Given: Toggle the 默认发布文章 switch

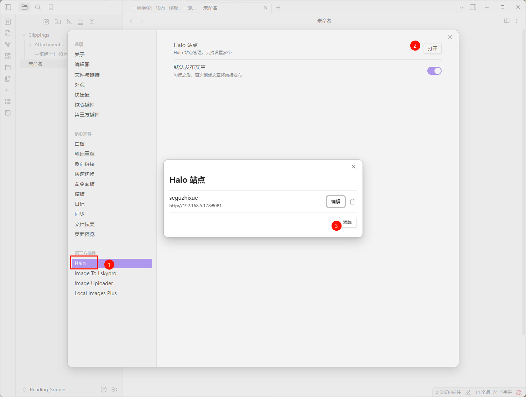Looking at the screenshot, I should [434, 71].
